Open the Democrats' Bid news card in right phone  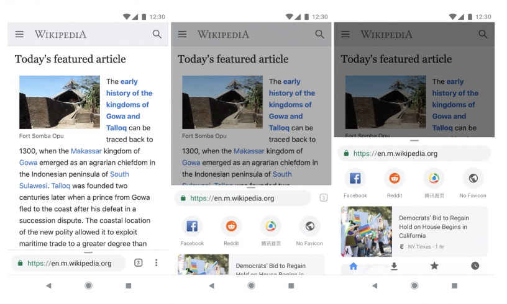[414, 231]
